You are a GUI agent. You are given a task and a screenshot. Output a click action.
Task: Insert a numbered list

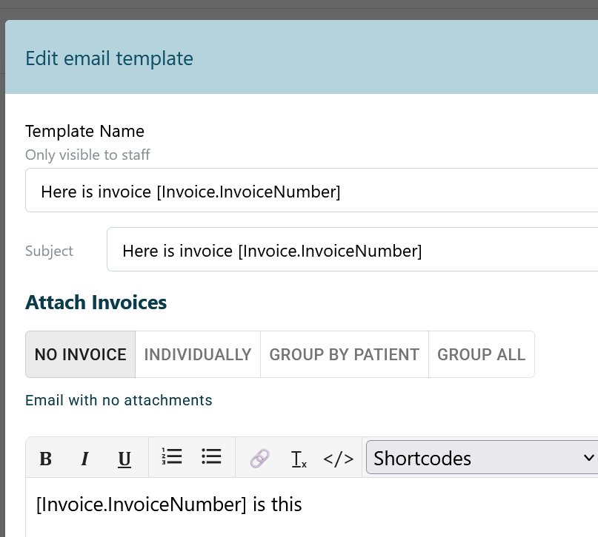tap(172, 456)
